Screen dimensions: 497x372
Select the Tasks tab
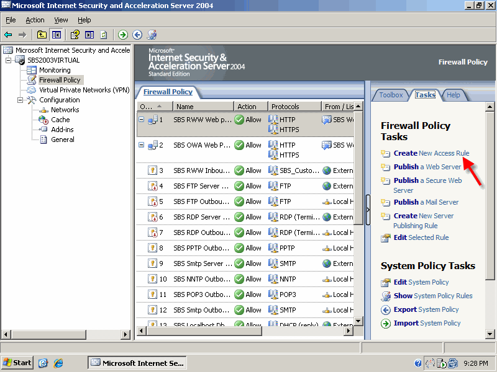[425, 95]
